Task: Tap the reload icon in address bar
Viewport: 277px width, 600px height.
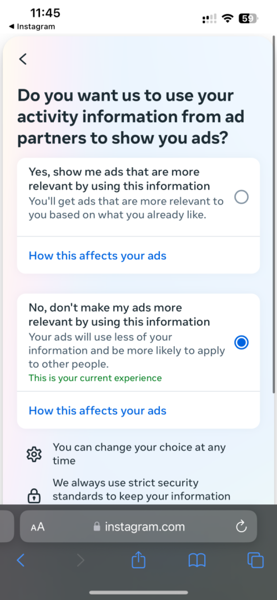Action: (x=241, y=526)
